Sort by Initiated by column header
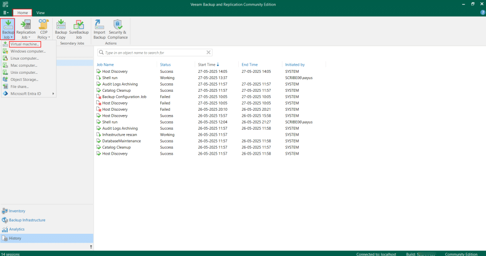Image resolution: width=486 pixels, height=256 pixels. pos(295,65)
